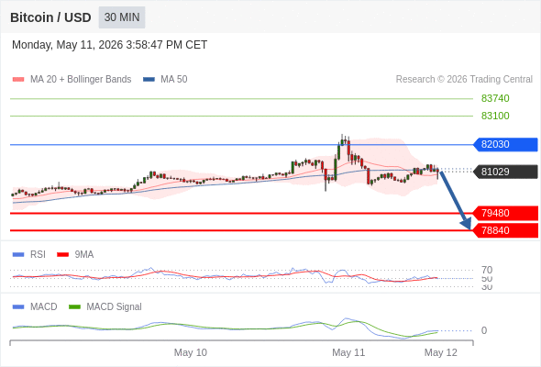The height and width of the screenshot is (367, 541).
Task: Click the blue 82030 pivot price label
Action: tap(506, 144)
